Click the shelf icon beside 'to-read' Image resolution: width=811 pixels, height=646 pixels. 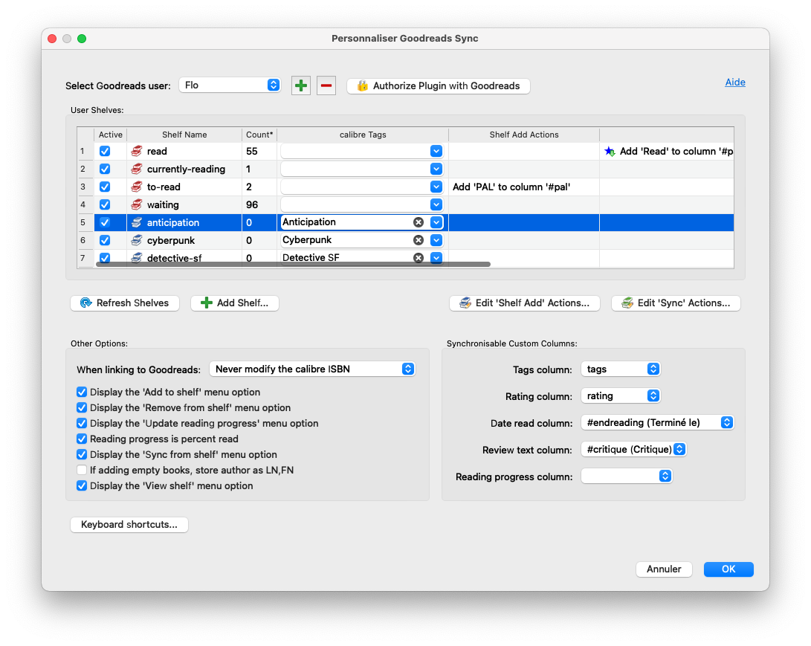pyautogui.click(x=137, y=187)
